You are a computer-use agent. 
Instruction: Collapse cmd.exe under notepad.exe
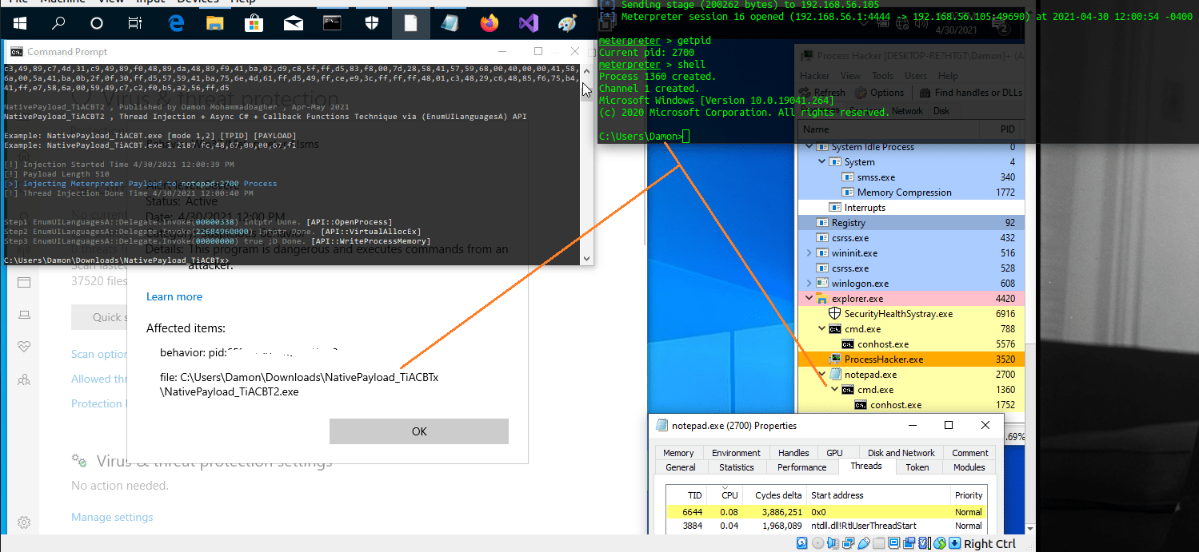834,389
